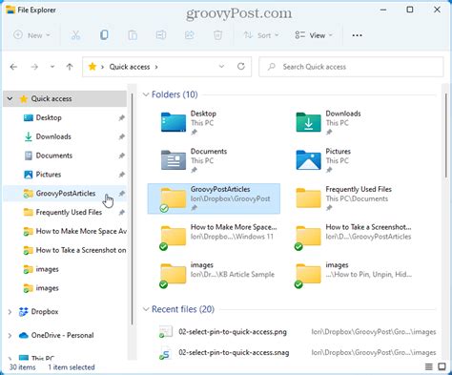452x375 pixels.
Task: Open the New item button
Action: coord(31,35)
